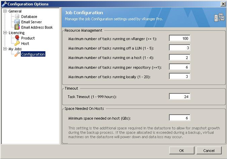Viewport: 227px width, 159px height.
Task: Click the 'Task Timeout (1 - 999 hours)' label
Action: pyautogui.click(x=92, y=97)
